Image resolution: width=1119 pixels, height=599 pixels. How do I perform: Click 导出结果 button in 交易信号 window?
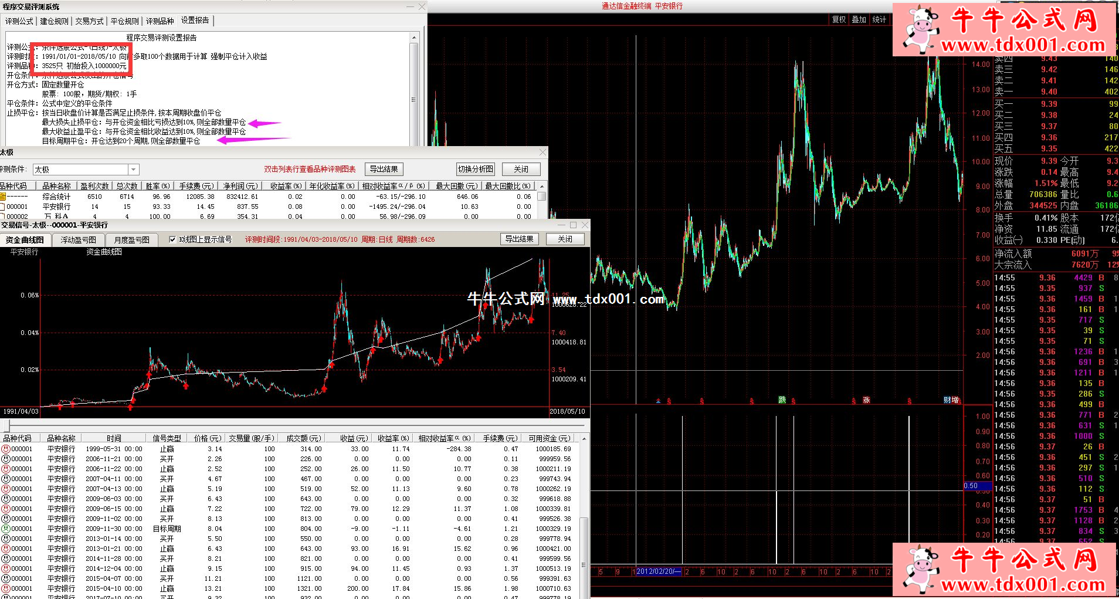click(x=519, y=239)
